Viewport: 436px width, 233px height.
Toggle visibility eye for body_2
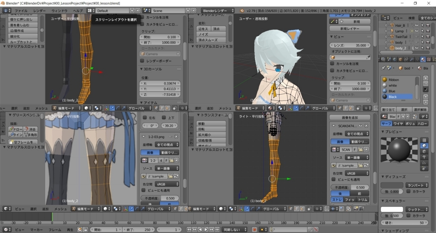[417, 48]
